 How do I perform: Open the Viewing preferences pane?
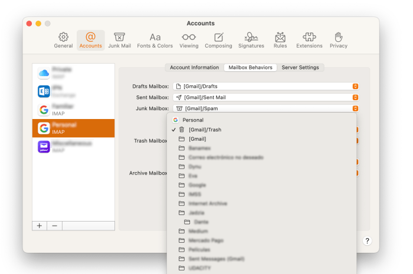pos(189,40)
